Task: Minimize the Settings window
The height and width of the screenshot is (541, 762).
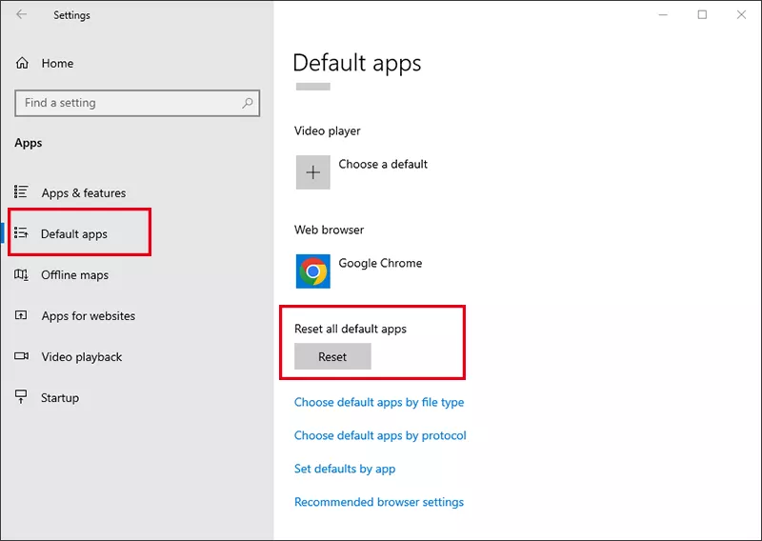Action: [663, 14]
